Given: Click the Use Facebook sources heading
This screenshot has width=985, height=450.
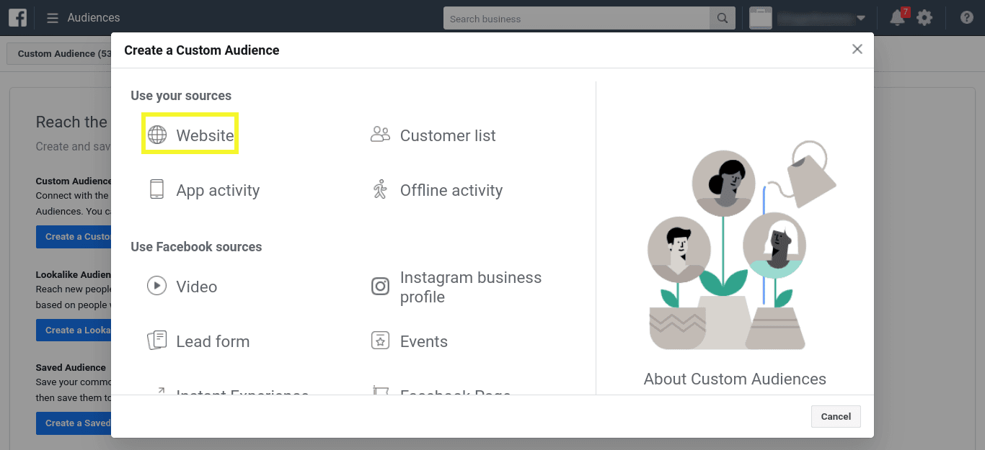Looking at the screenshot, I should tap(196, 247).
